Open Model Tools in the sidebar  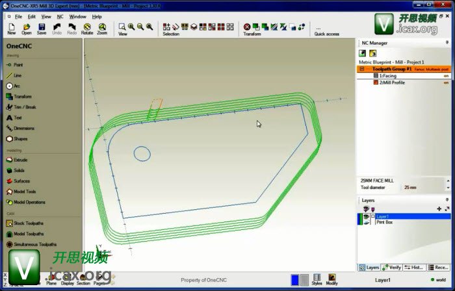[21, 192]
